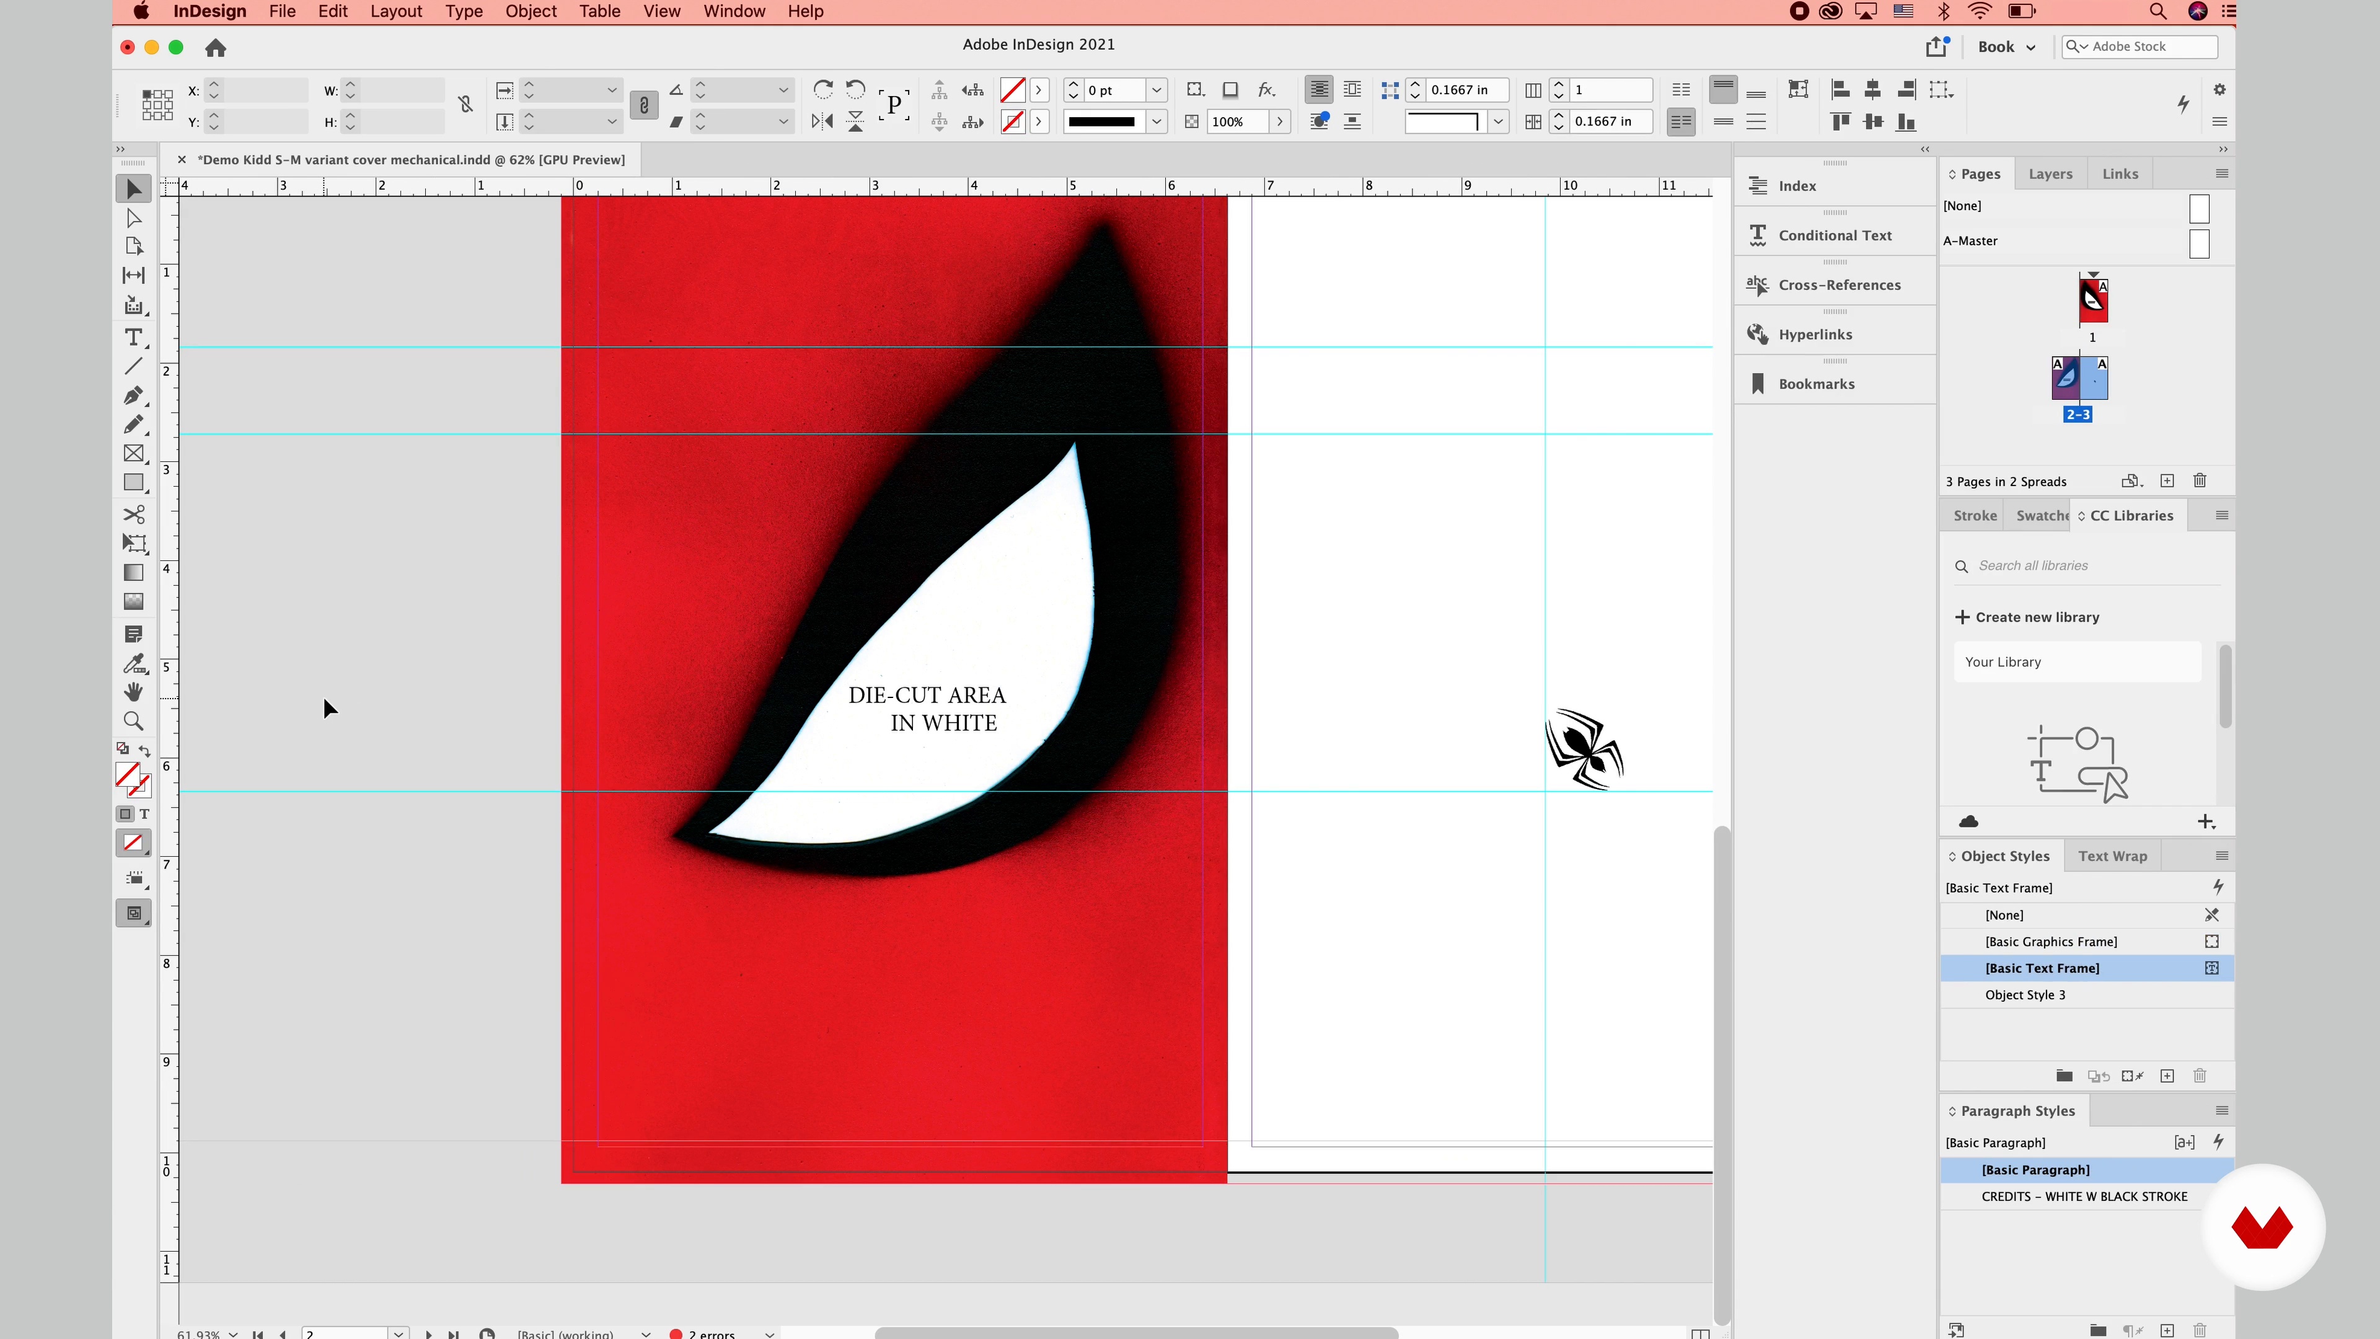Select the Hand tool
The width and height of the screenshot is (2380, 1339).
[x=134, y=692]
